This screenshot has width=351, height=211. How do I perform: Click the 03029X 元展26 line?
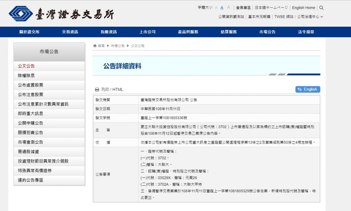pyautogui.click(x=169, y=178)
